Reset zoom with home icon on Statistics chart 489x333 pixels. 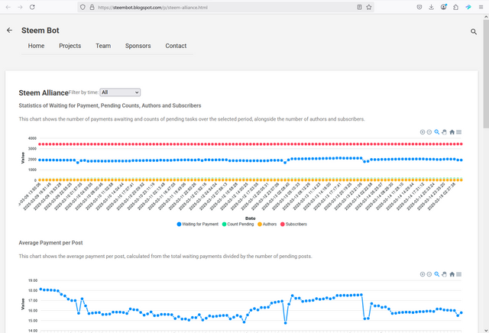(452, 132)
